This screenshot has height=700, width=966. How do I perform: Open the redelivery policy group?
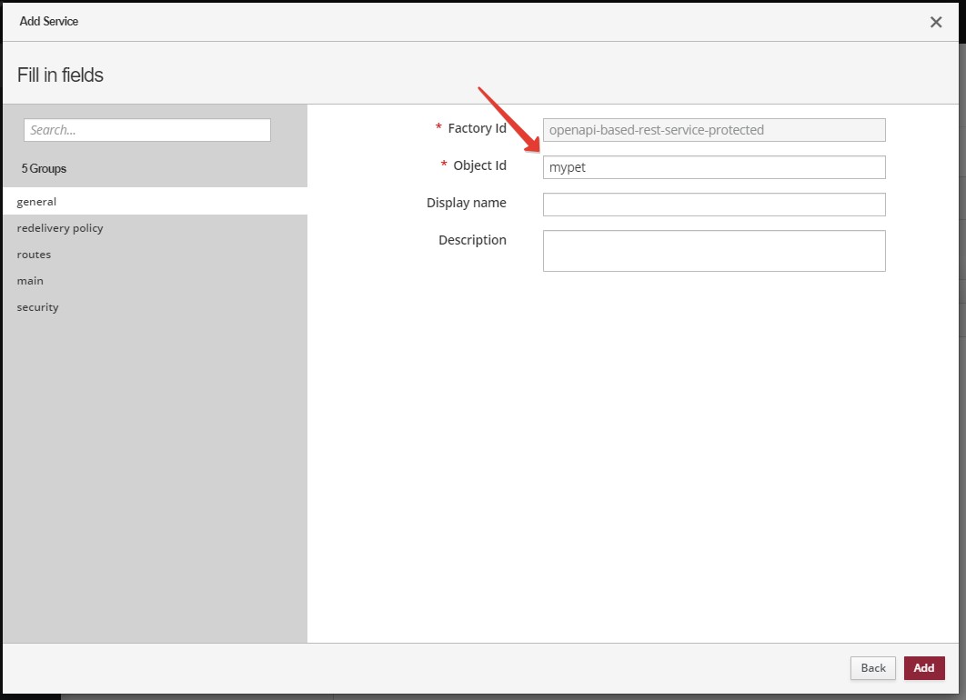tap(60, 228)
